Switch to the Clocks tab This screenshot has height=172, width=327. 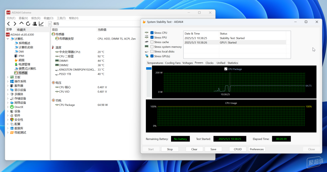(210, 63)
